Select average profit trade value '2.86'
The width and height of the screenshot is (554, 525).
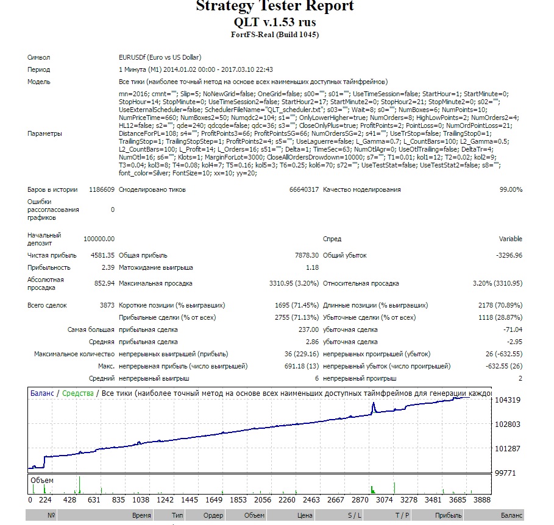click(312, 342)
